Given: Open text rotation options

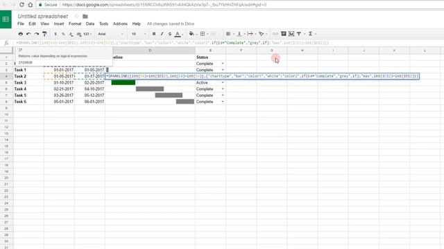Looking at the screenshot, I should coord(262,34).
